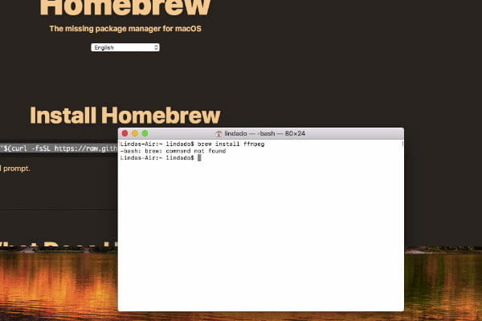
Task: Click the Terminal title 'lindado — -bash — 80×24'
Action: click(264, 134)
